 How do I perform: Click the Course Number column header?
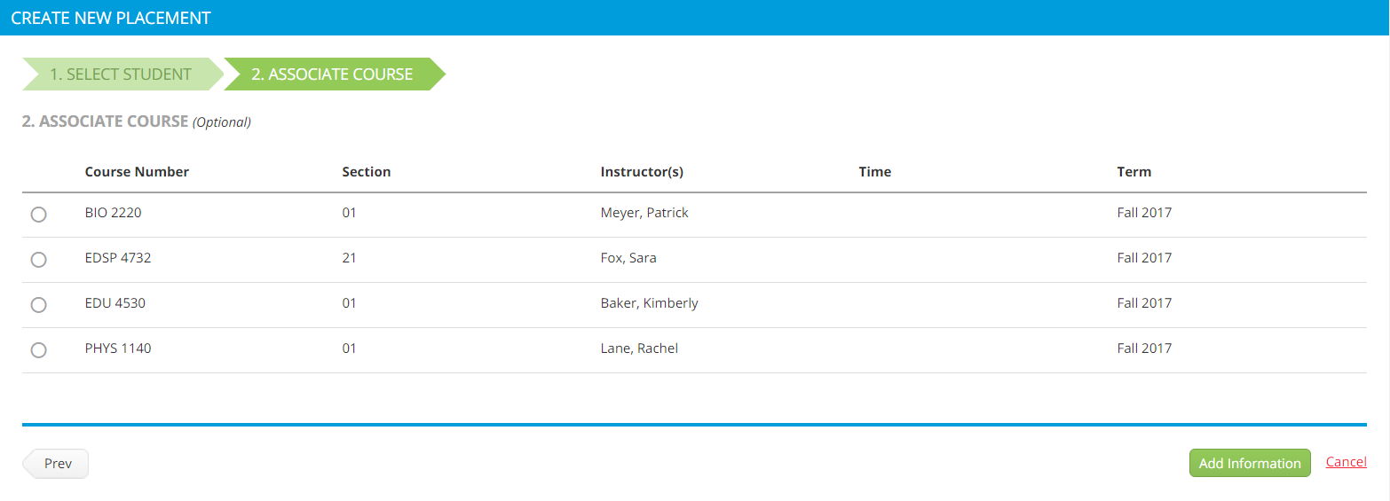tap(137, 172)
